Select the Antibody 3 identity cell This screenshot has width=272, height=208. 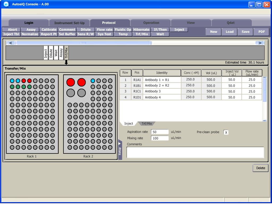tap(162, 91)
